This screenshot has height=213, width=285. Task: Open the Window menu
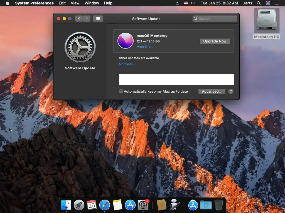(x=92, y=3)
